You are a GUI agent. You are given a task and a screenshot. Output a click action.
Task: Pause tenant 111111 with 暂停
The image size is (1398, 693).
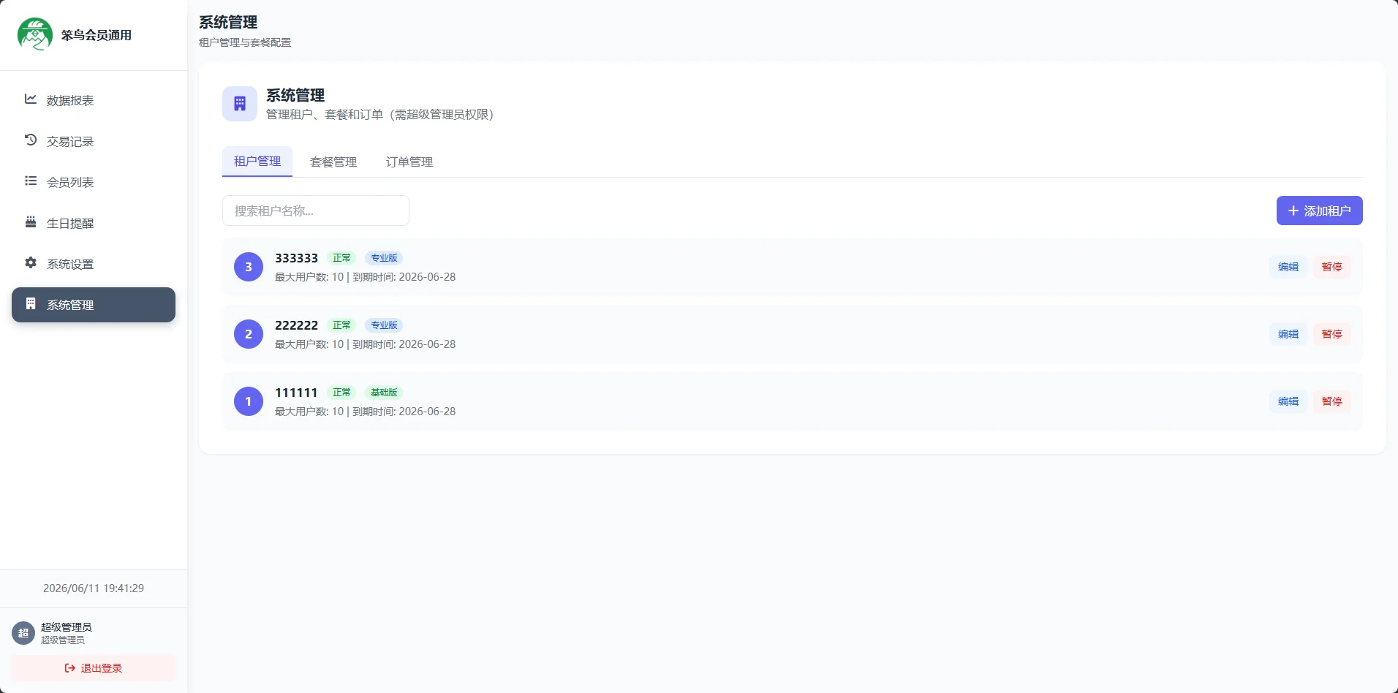(x=1332, y=401)
